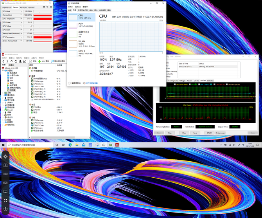The height and width of the screenshot is (218, 262).
Task: Toggle the CPU Clock (MHz) graph checkbox
Action: point(175,85)
